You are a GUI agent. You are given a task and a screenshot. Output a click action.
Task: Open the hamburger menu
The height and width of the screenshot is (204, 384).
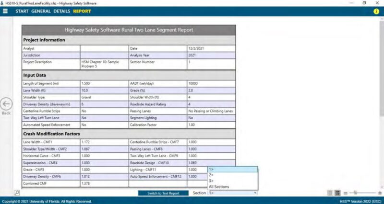coord(5,11)
